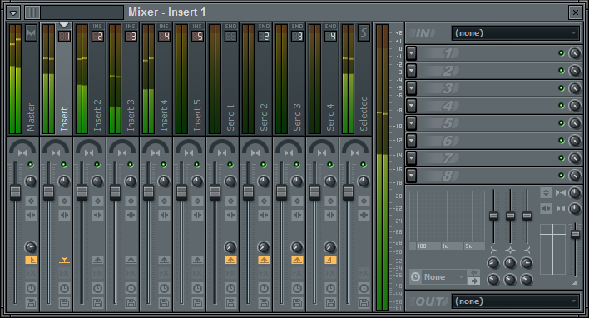Click the orange send icon on Send 2
Screen dimensions: 589x318
264,260
